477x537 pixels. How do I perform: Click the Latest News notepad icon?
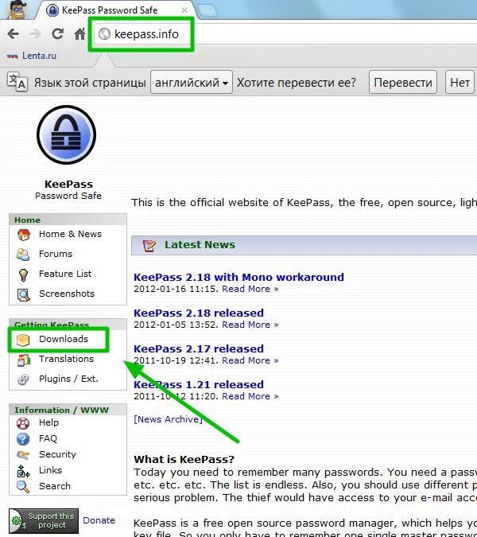point(149,245)
